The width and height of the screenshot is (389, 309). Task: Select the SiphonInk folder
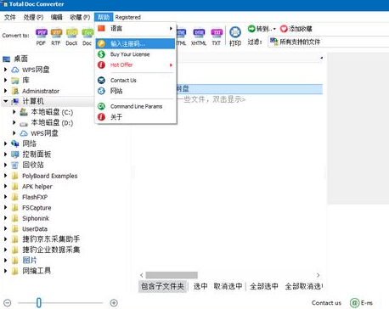(x=36, y=218)
